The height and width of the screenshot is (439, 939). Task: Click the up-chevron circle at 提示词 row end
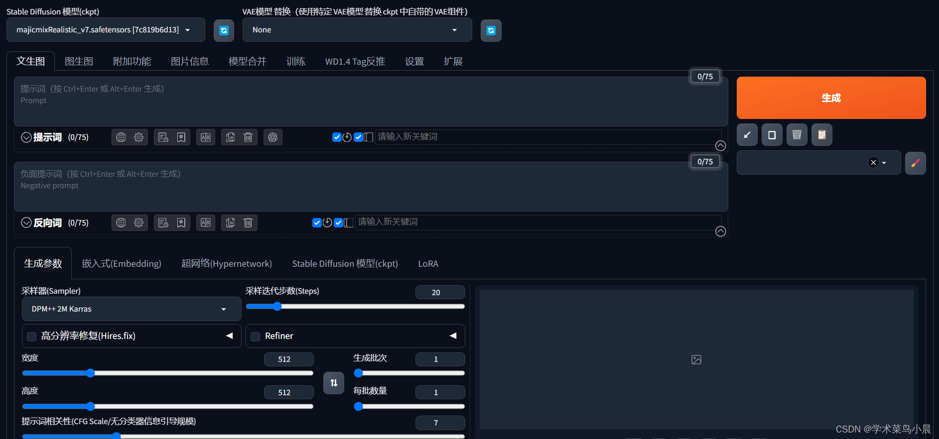click(720, 145)
